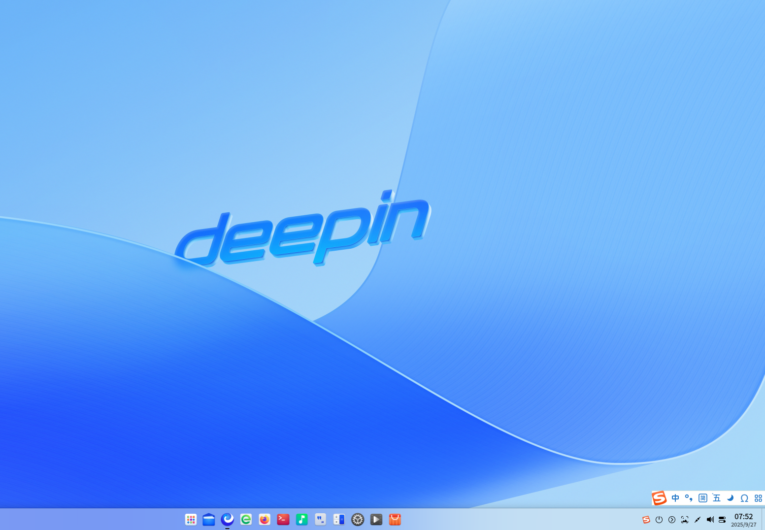Viewport: 765px width, 530px height.
Task: Click the screenshot tray icon
Action: [685, 520]
